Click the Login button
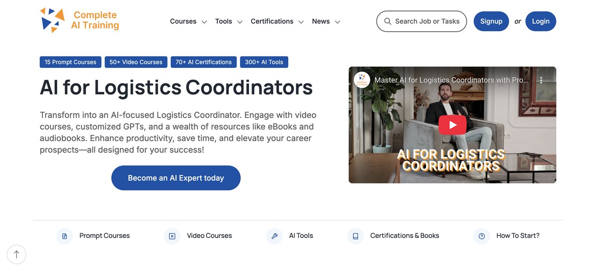Image resolution: width=596 pixels, height=271 pixels. coord(541,21)
